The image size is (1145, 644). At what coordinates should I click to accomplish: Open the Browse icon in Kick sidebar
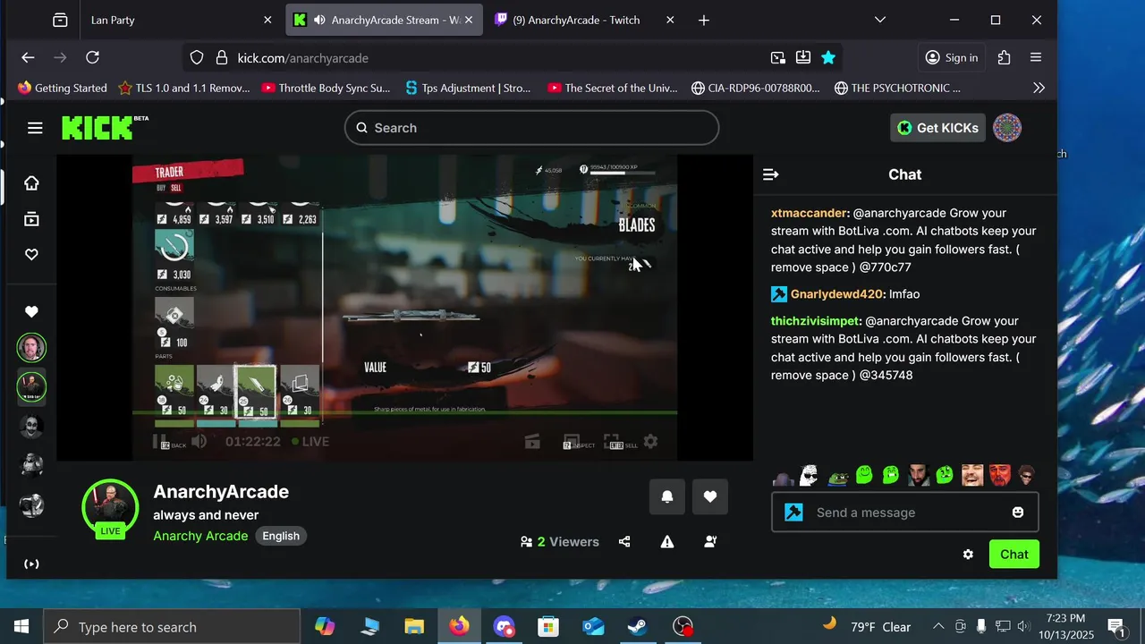pyautogui.click(x=31, y=219)
